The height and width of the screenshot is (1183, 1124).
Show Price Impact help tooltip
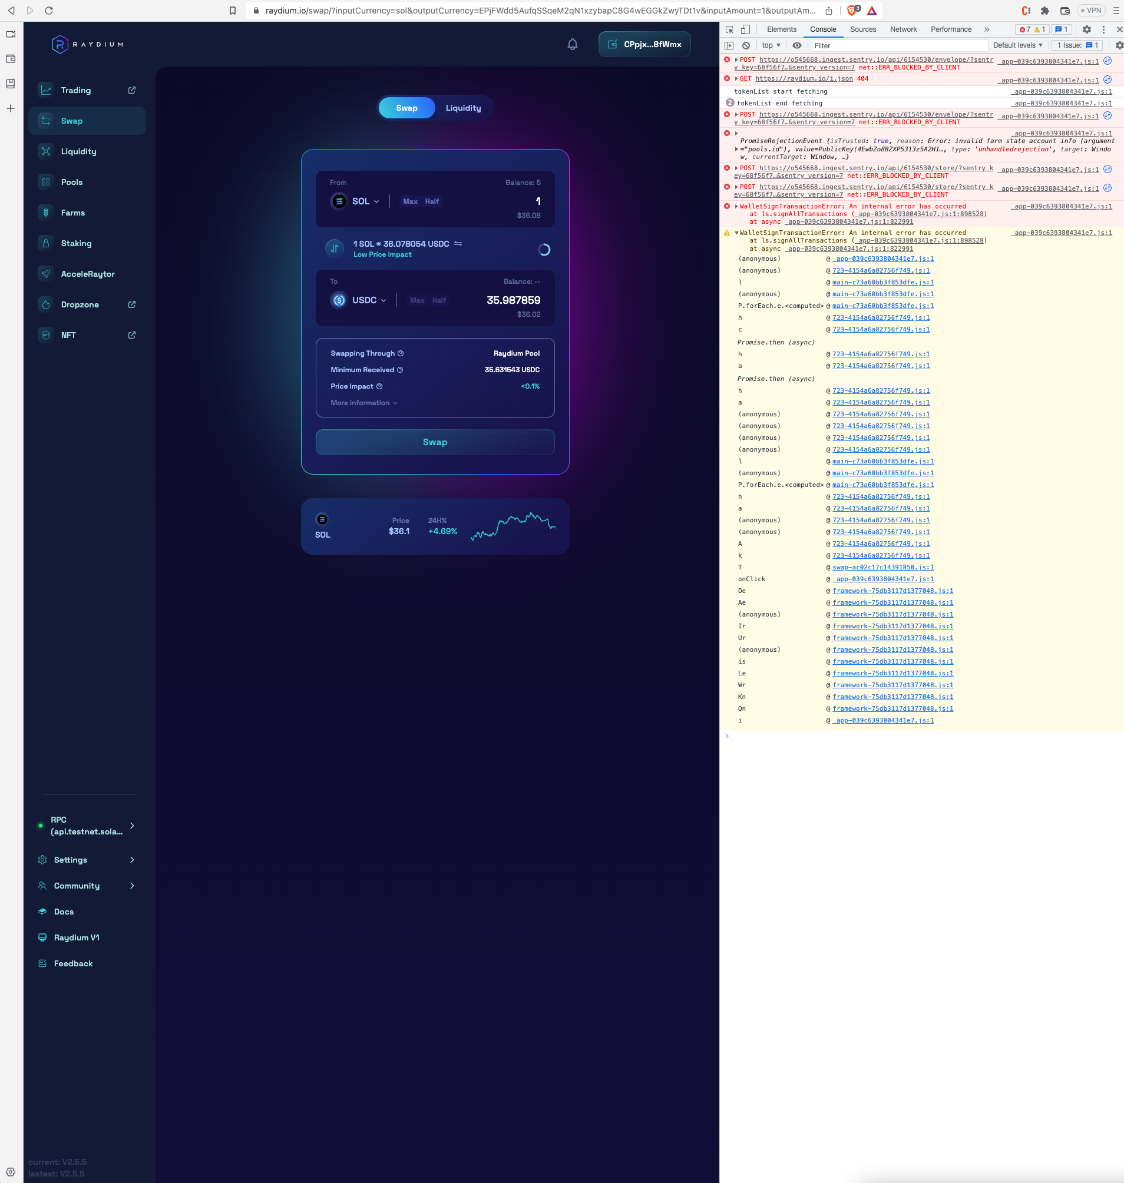pos(379,386)
